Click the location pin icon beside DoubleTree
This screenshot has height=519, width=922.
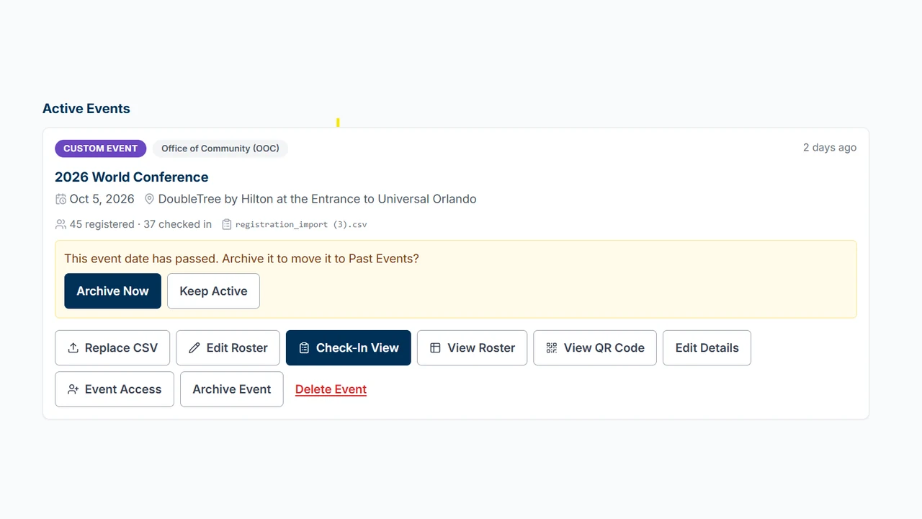[149, 199]
